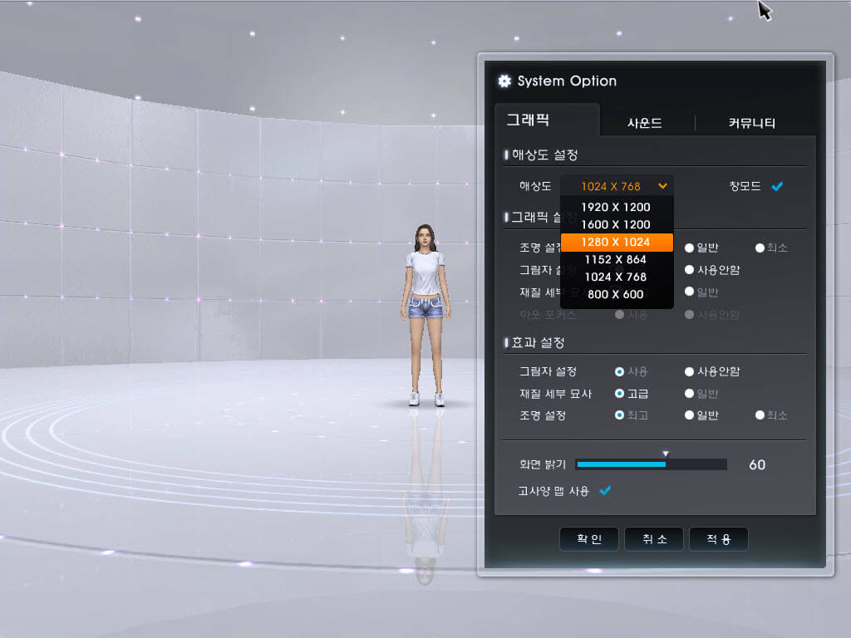
Task: Choose 1600 X 1200 resolution option
Action: click(x=616, y=224)
